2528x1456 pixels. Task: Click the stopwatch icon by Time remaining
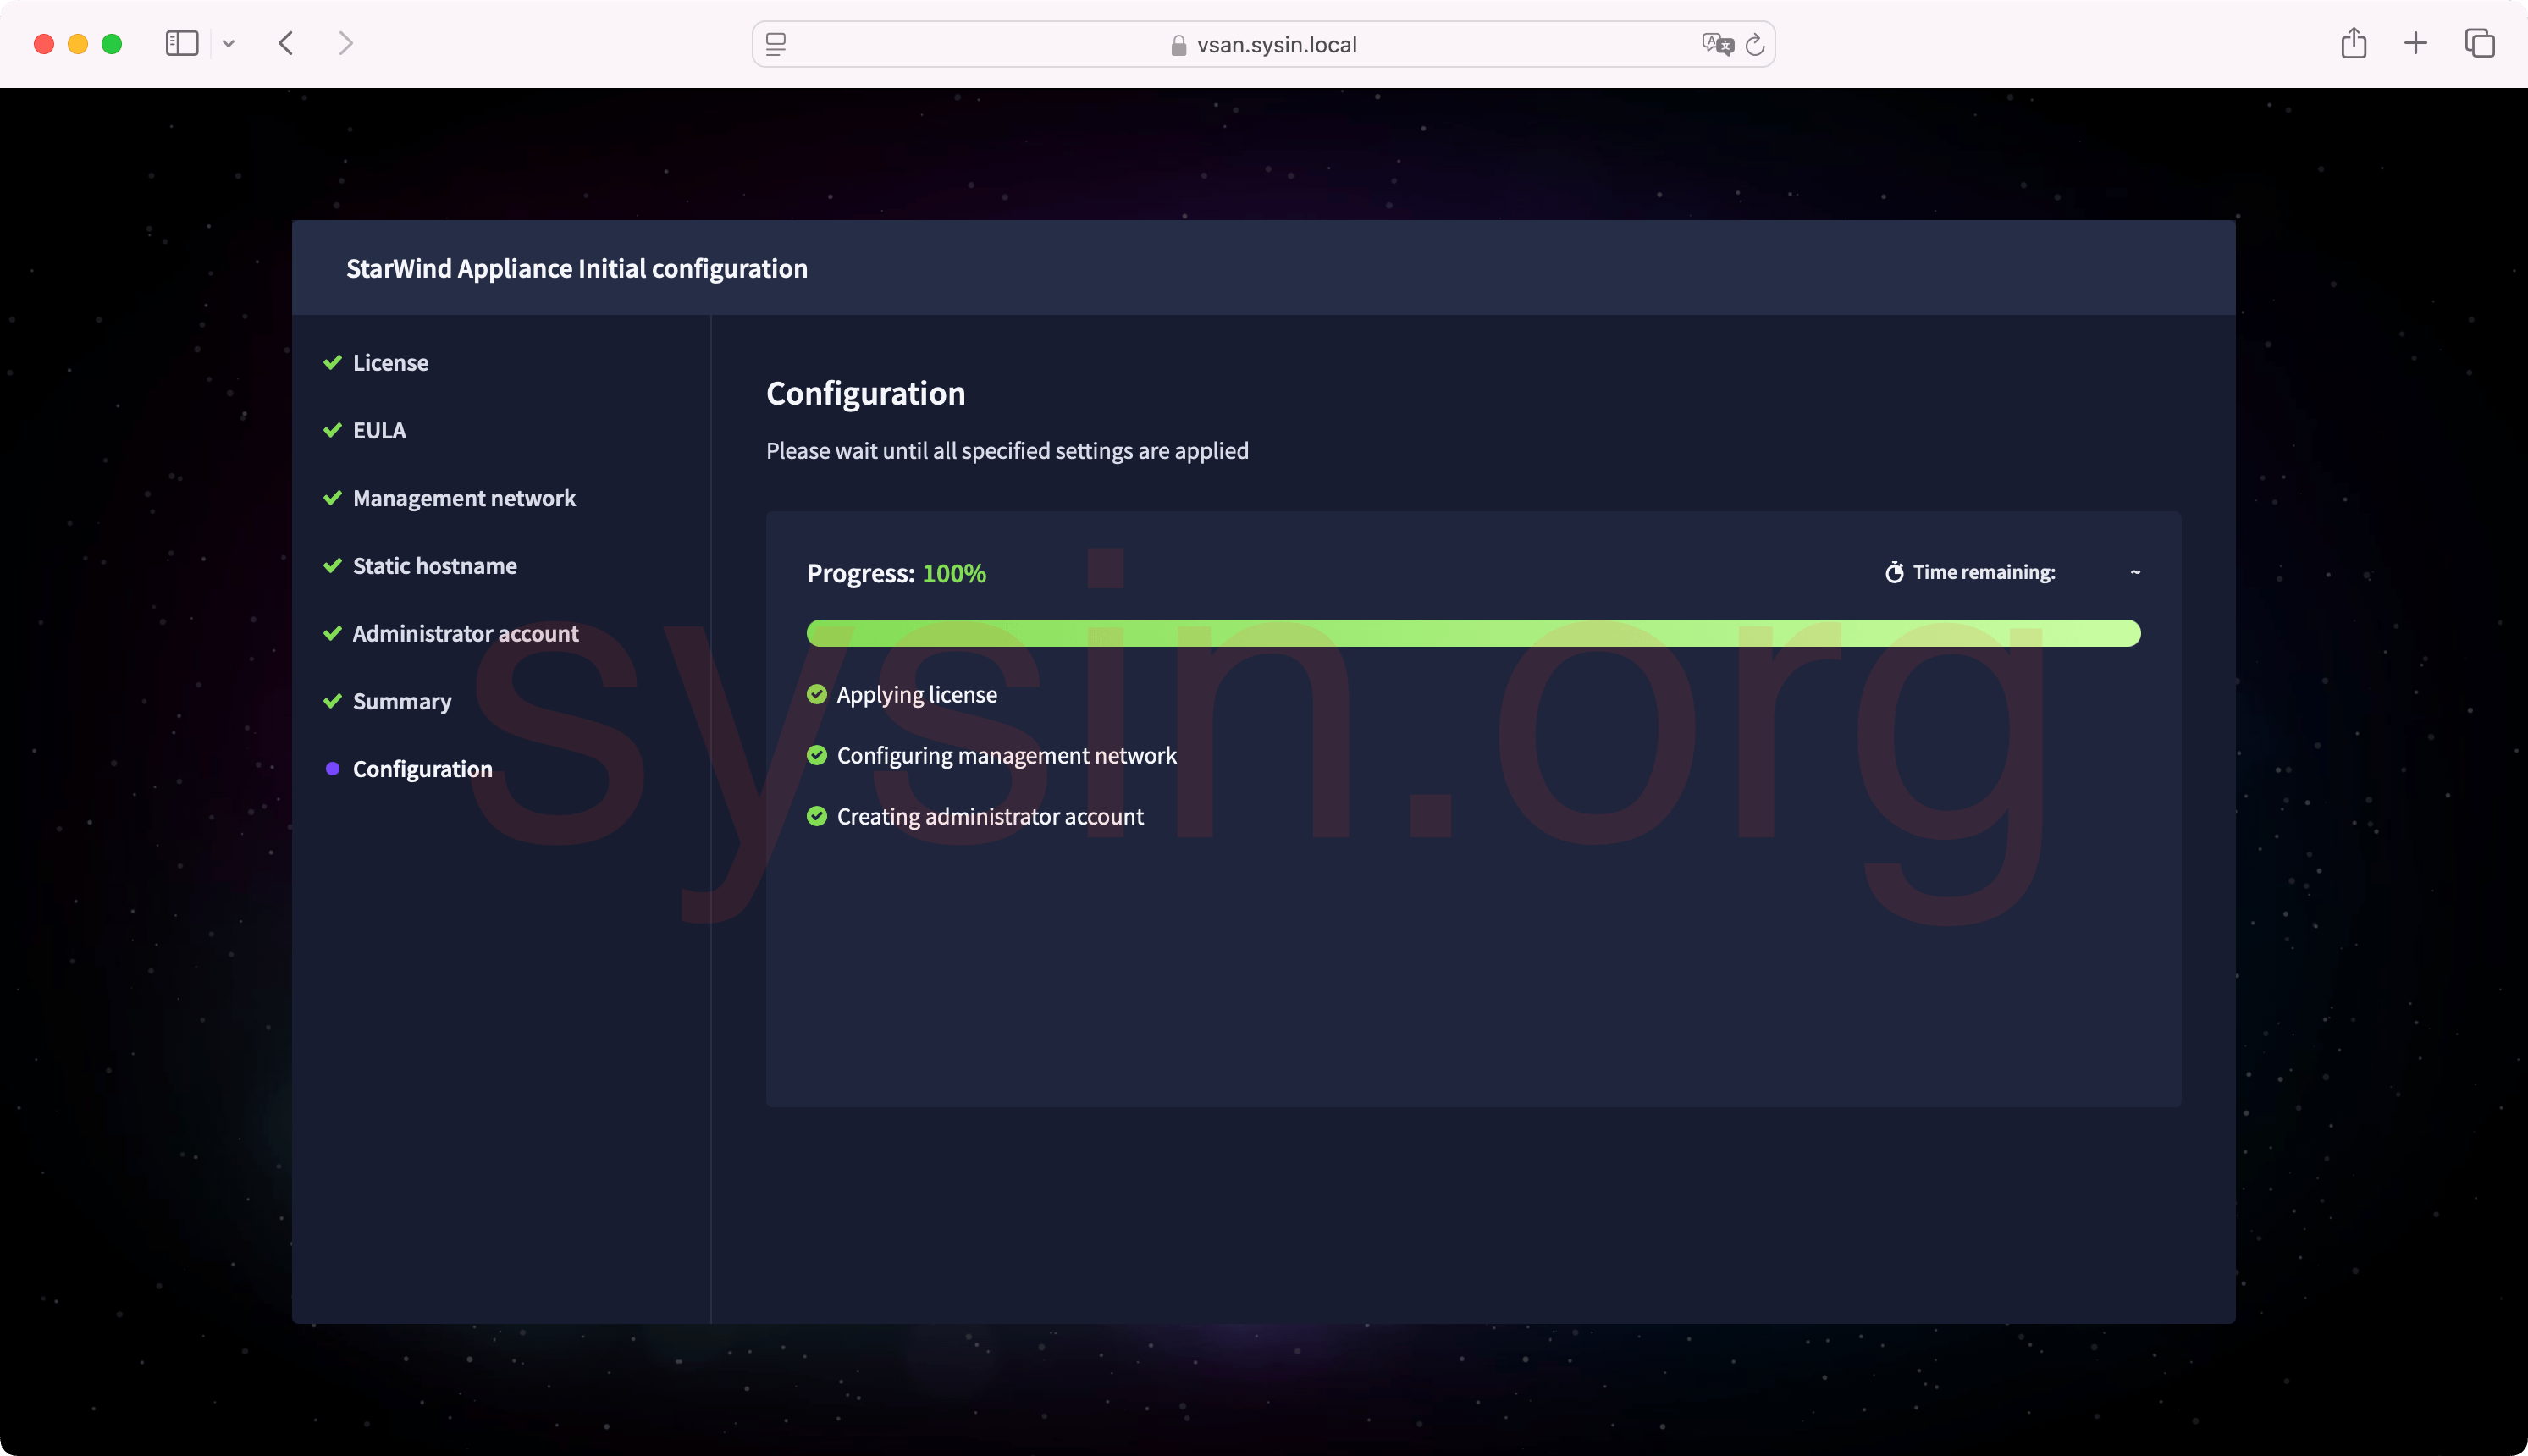(x=1894, y=572)
